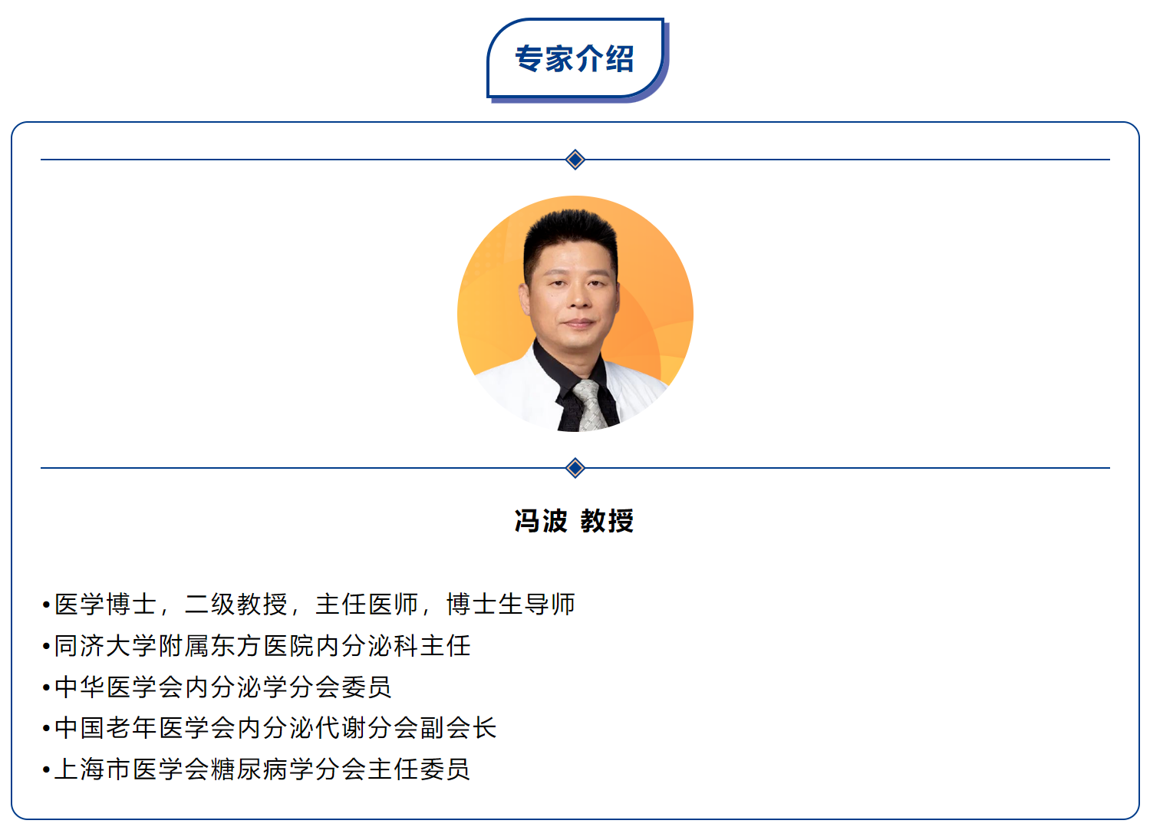This screenshot has width=1150, height=827.
Task: Click the bullet before 中国老年医学会
Action: pyautogui.click(x=46, y=730)
